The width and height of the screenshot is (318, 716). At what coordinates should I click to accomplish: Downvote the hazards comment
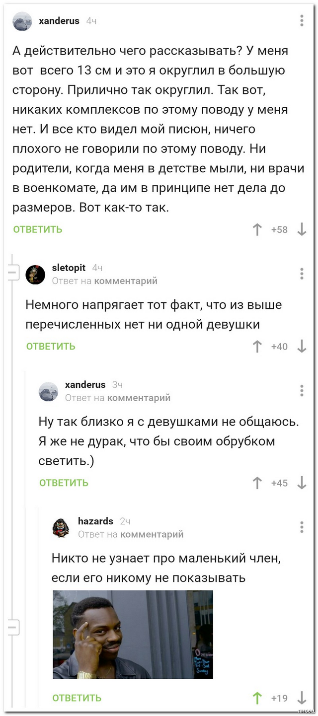click(302, 698)
